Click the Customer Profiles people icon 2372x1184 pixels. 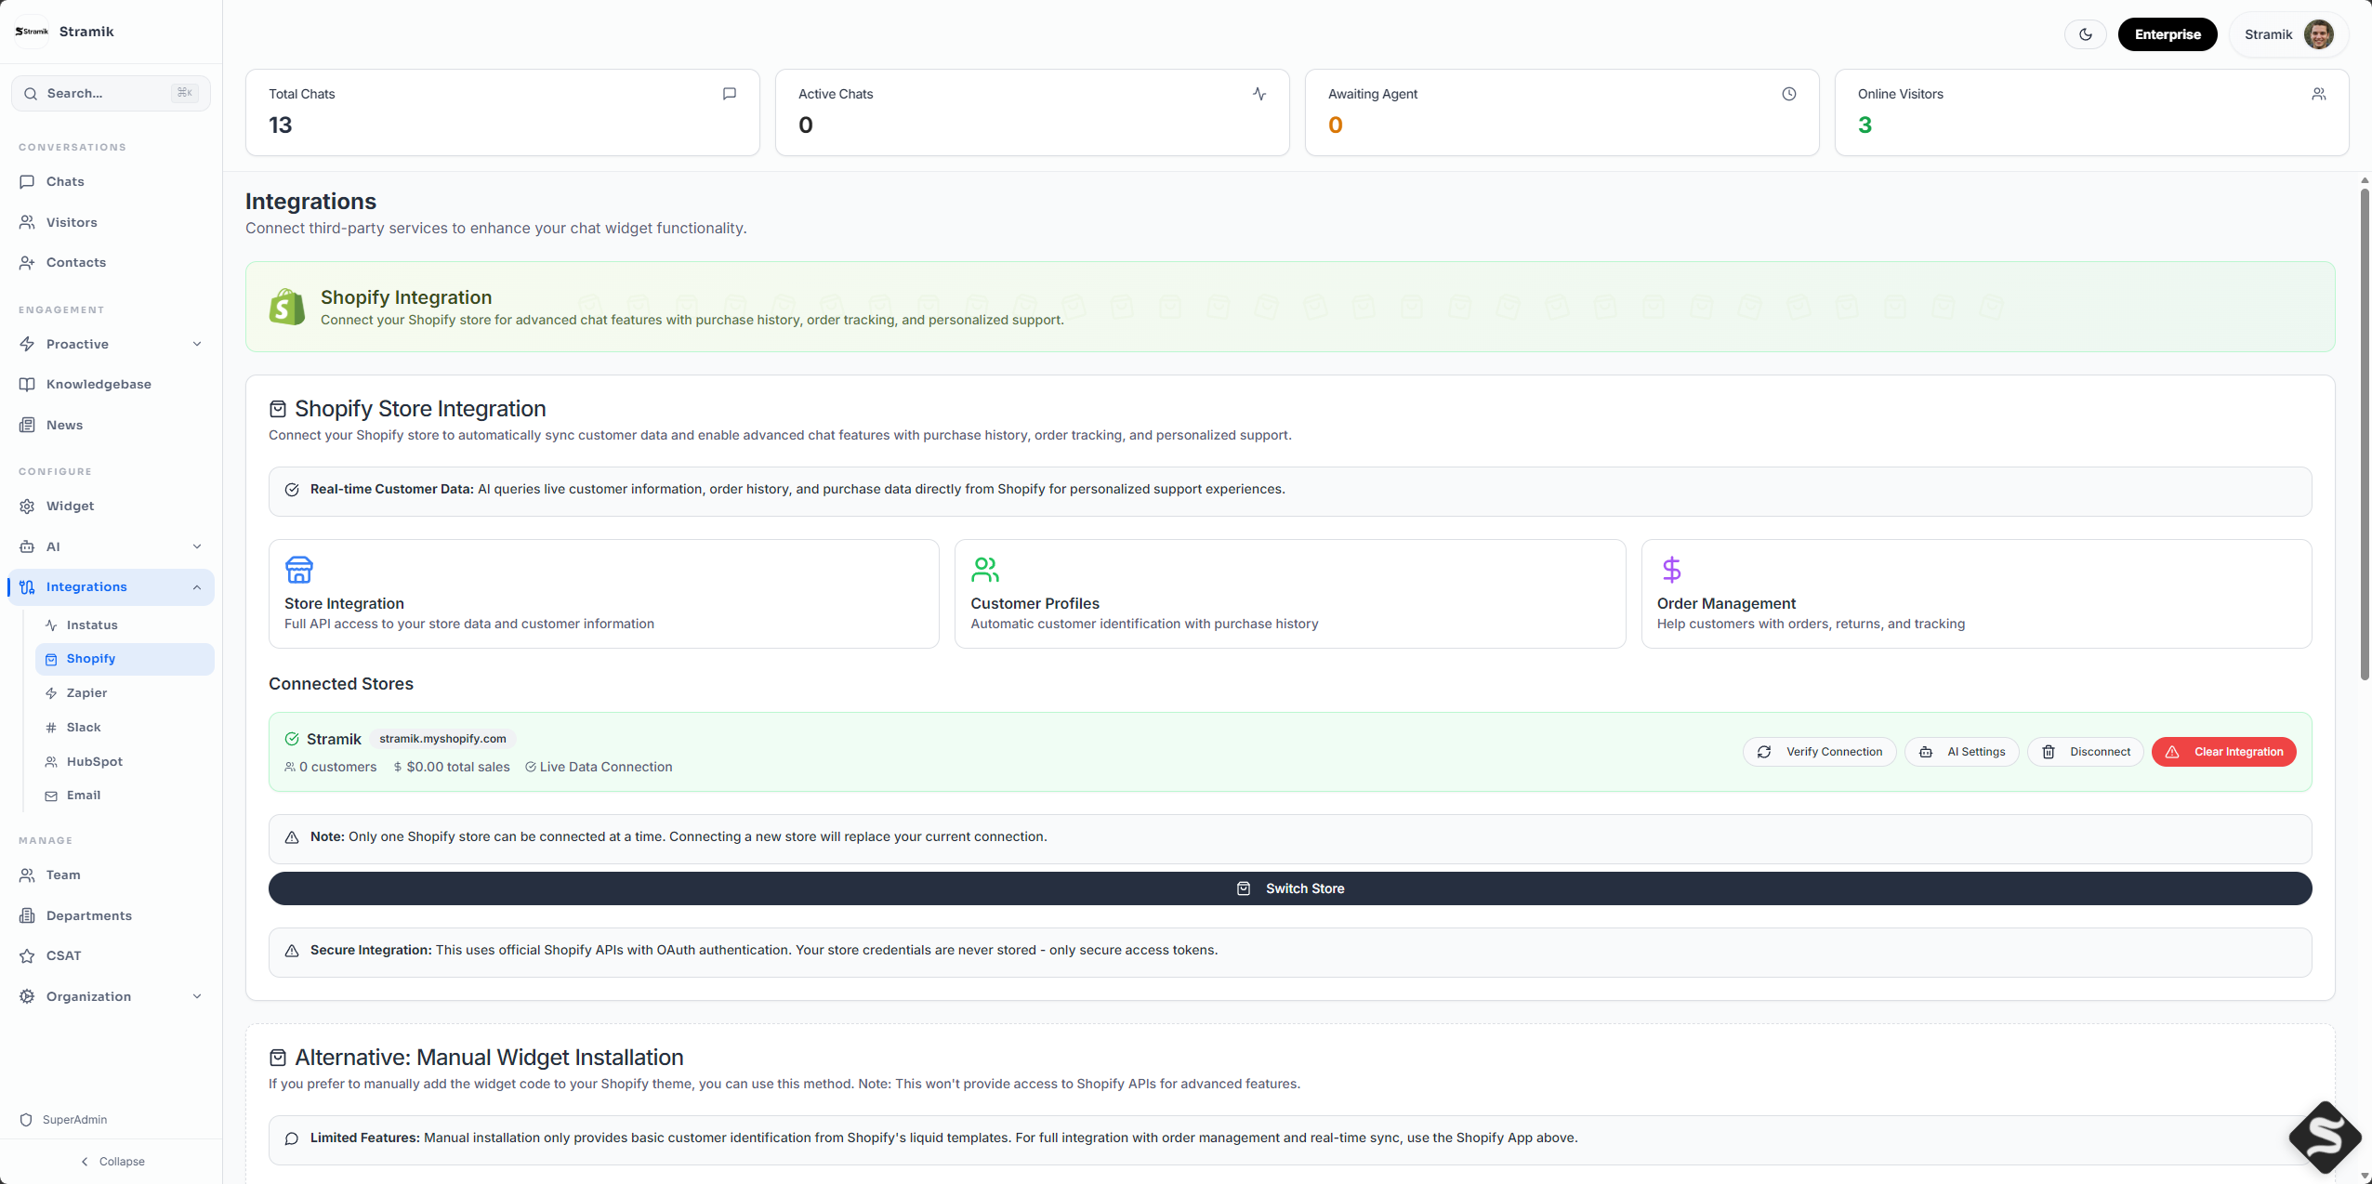click(x=984, y=569)
